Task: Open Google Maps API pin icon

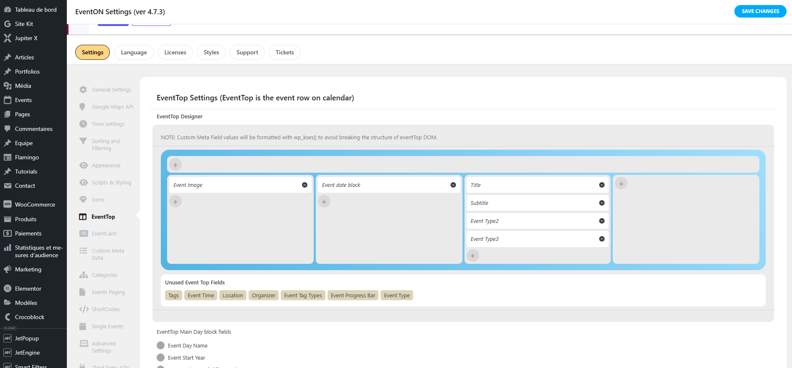Action: (82, 107)
